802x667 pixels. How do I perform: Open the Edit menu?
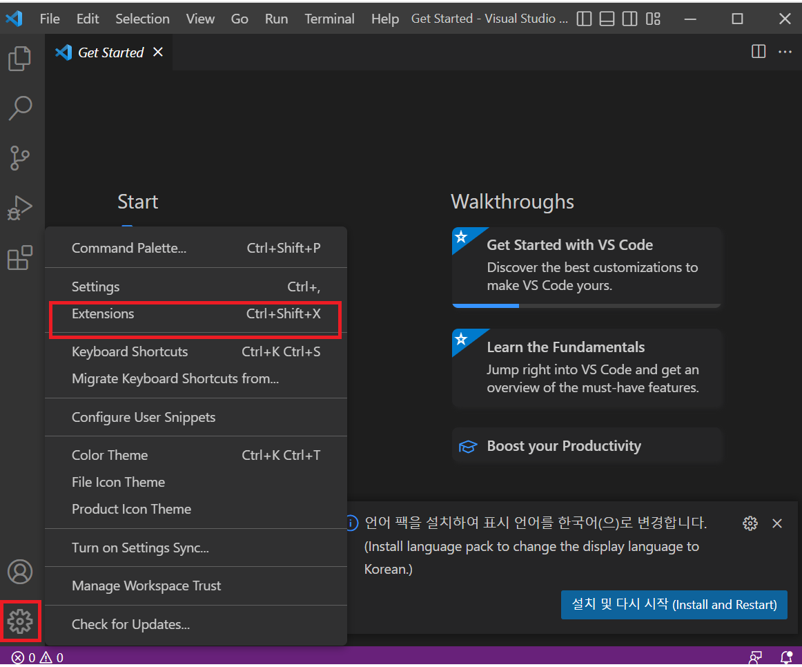coord(88,19)
